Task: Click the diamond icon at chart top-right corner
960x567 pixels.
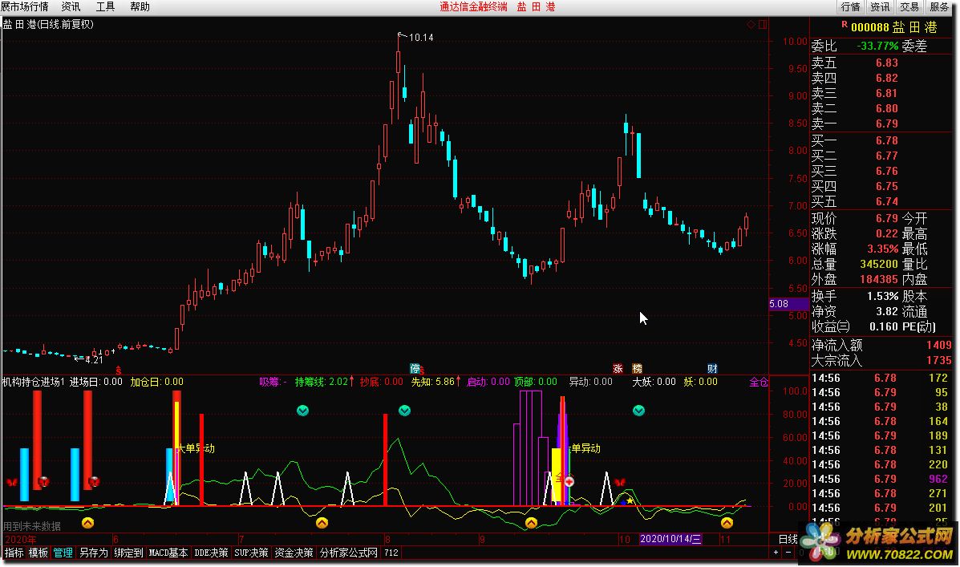Action: (751, 25)
